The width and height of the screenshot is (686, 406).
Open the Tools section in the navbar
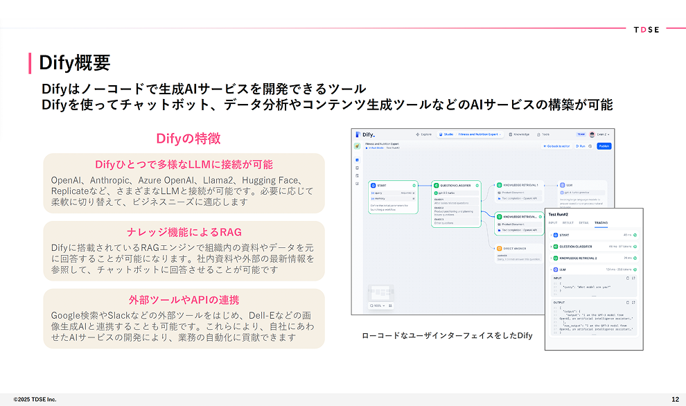[x=544, y=134]
